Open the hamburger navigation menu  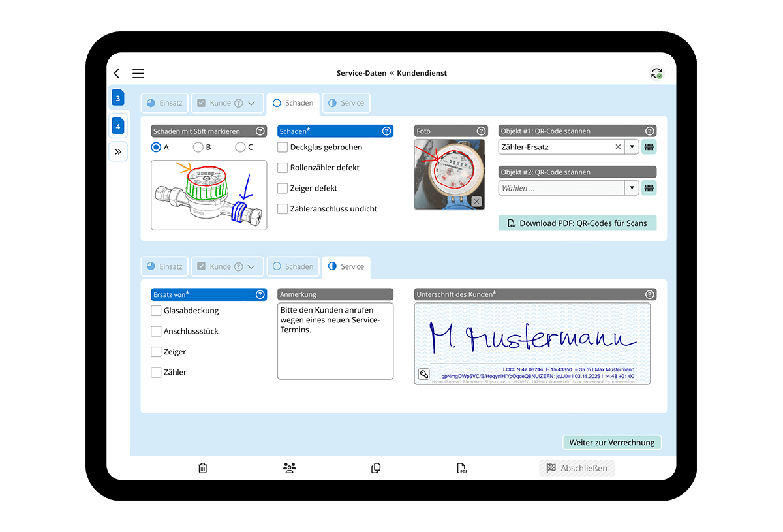pyautogui.click(x=138, y=73)
